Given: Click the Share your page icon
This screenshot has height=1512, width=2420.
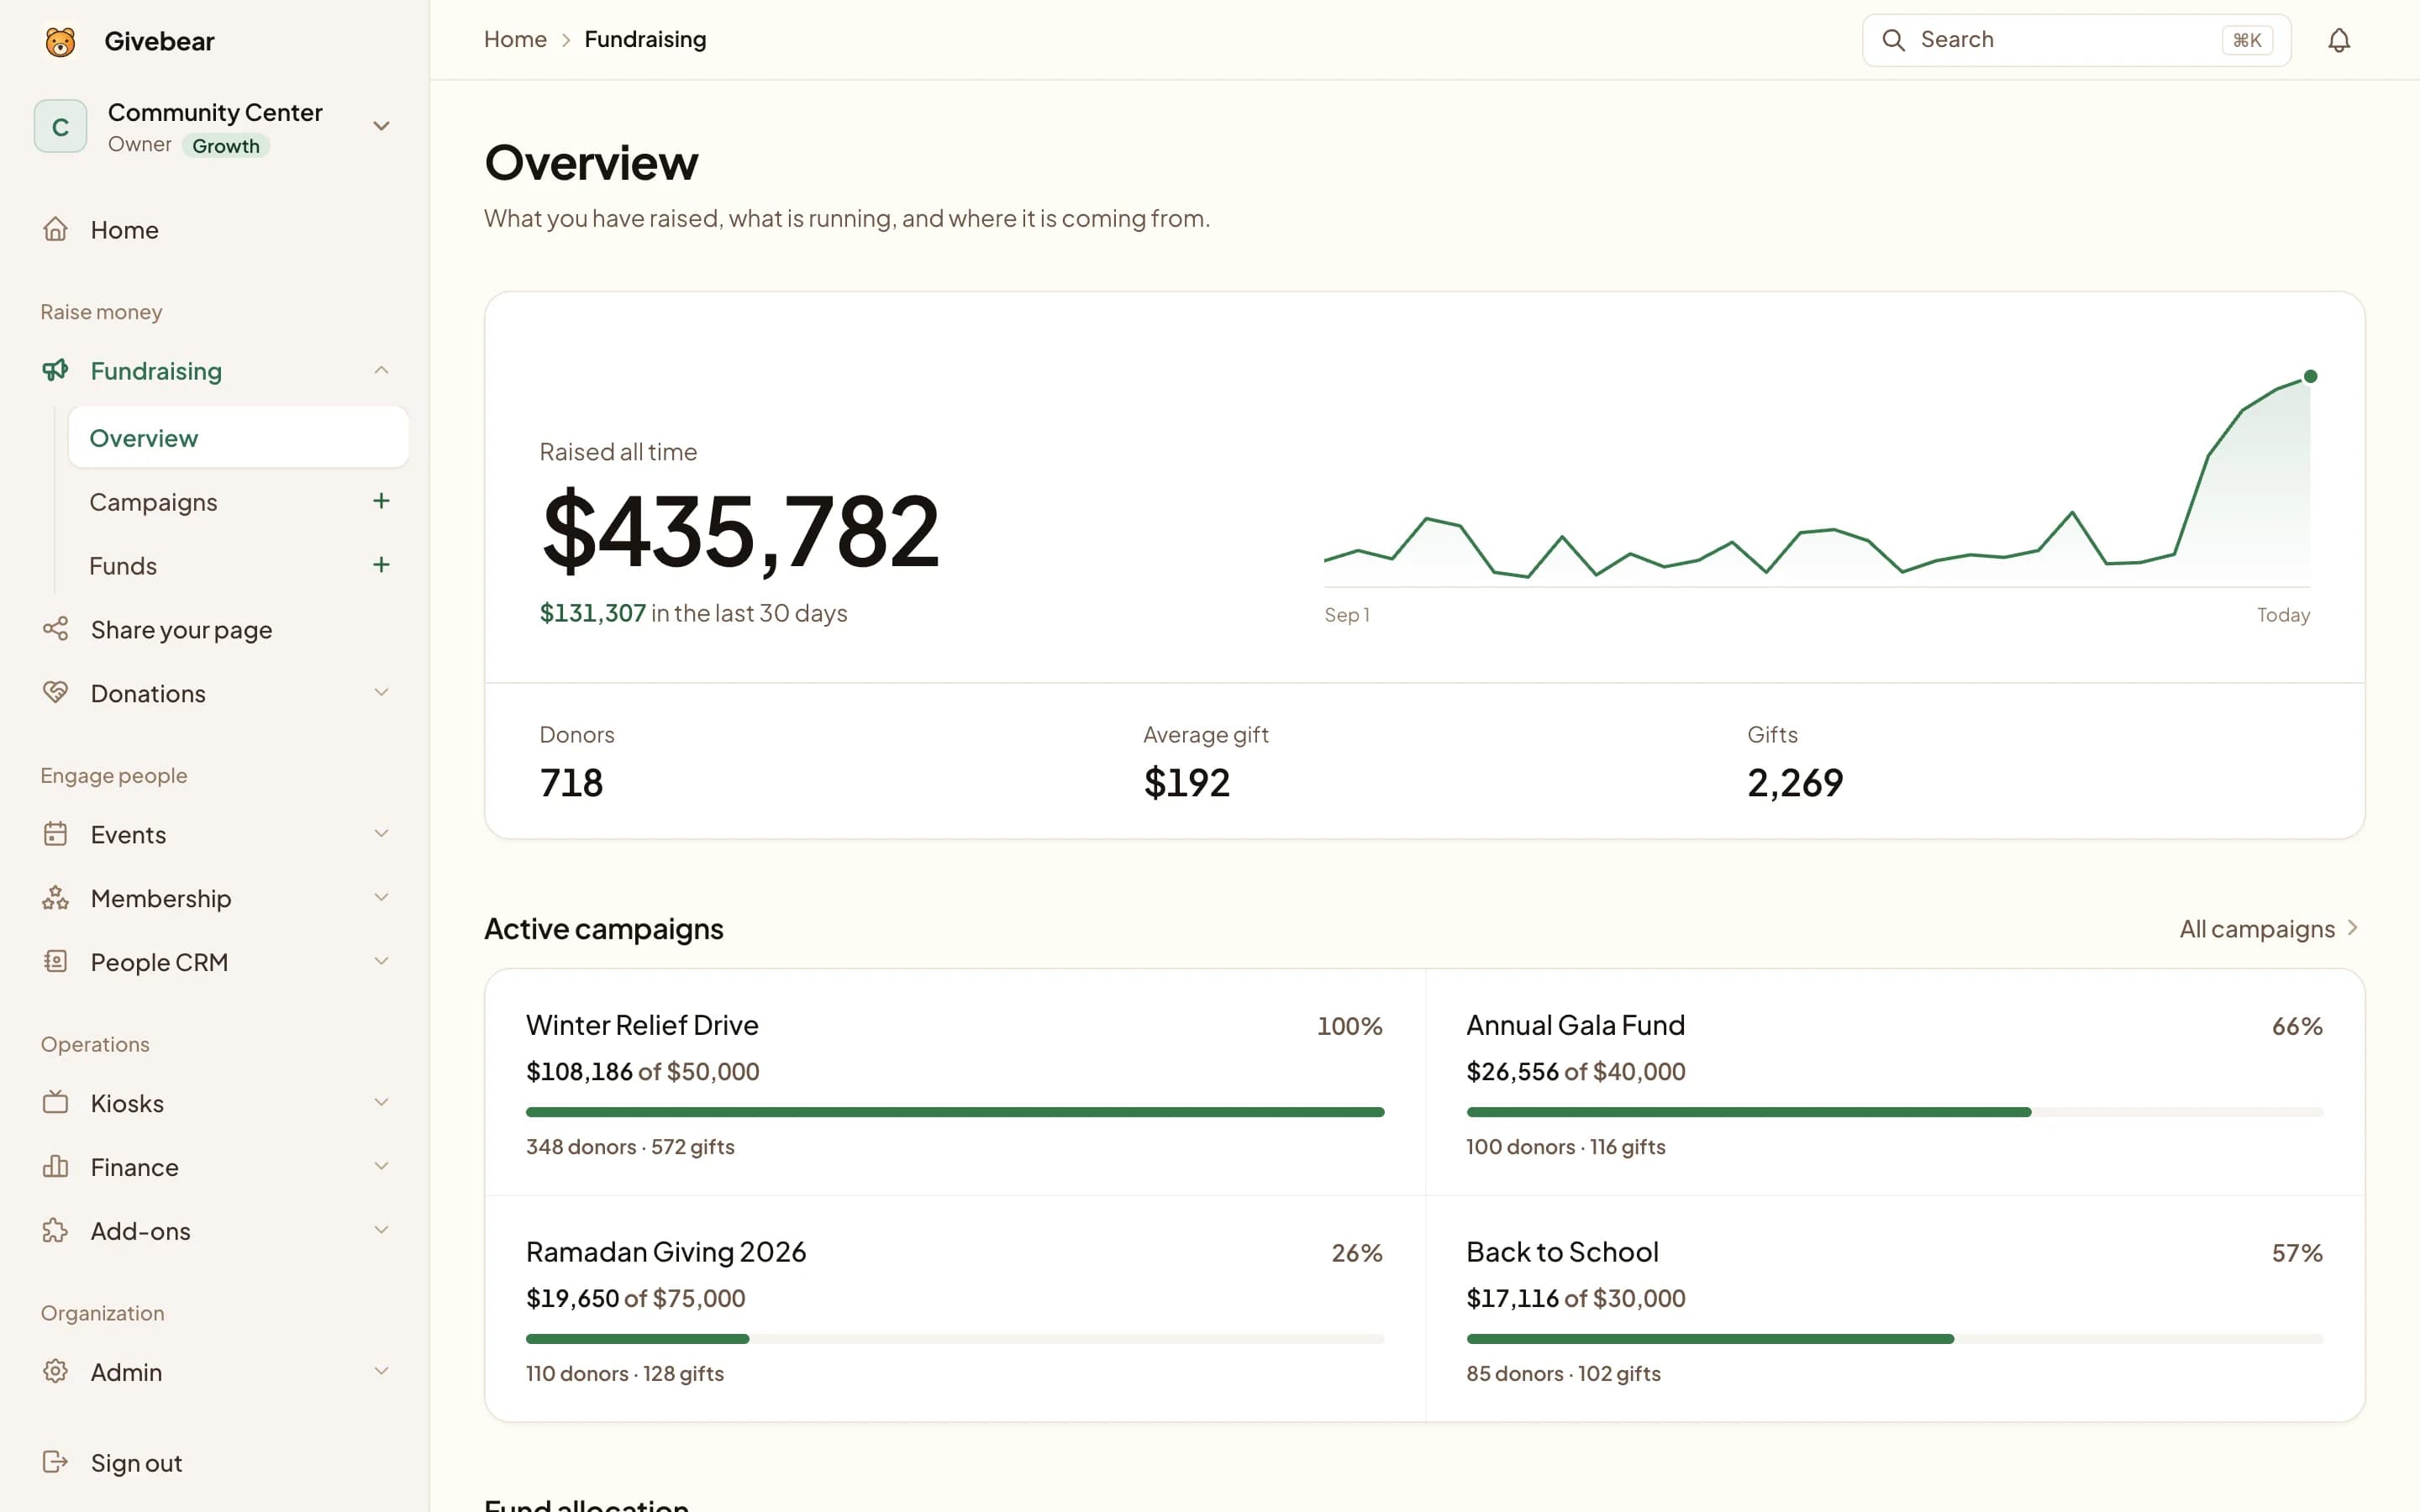Looking at the screenshot, I should point(55,629).
